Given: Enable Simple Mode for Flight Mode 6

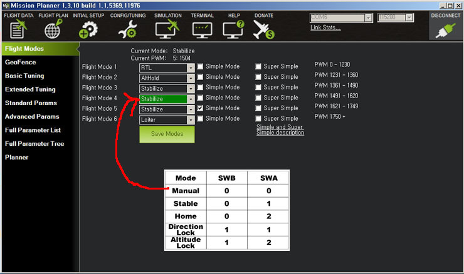Looking at the screenshot, I should pyautogui.click(x=201, y=118).
